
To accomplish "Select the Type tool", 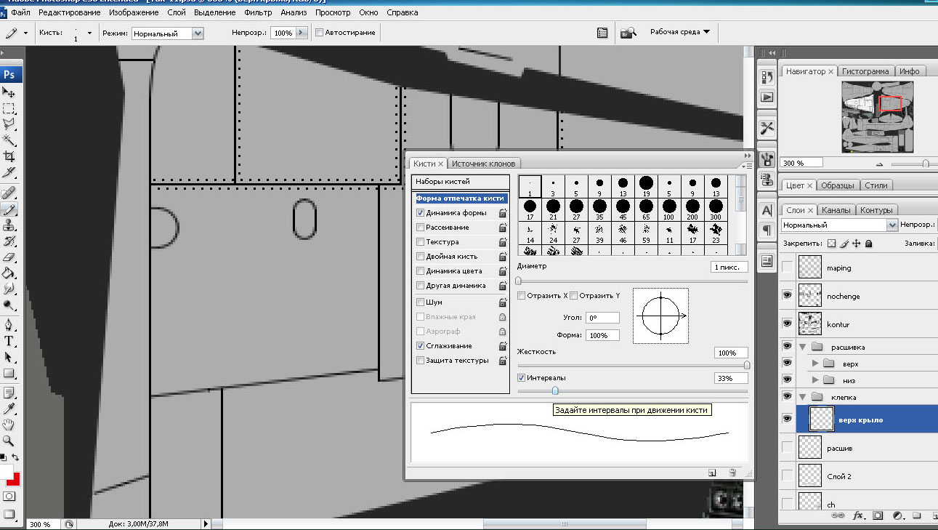I will click(x=9, y=341).
